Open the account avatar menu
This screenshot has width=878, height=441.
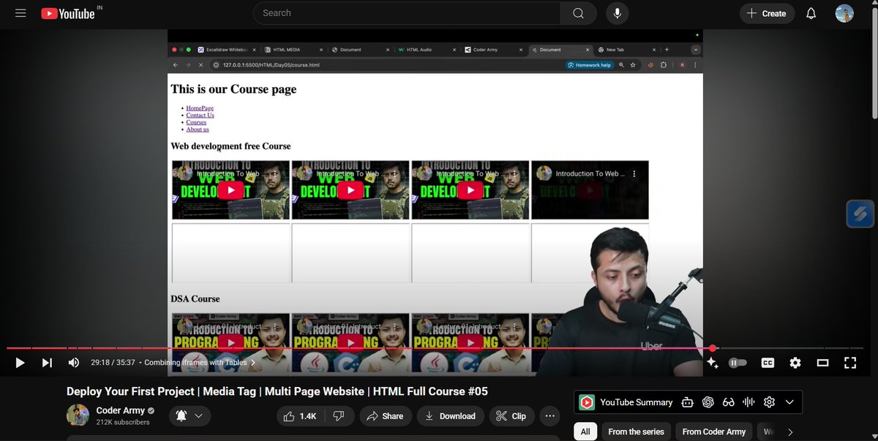tap(844, 13)
